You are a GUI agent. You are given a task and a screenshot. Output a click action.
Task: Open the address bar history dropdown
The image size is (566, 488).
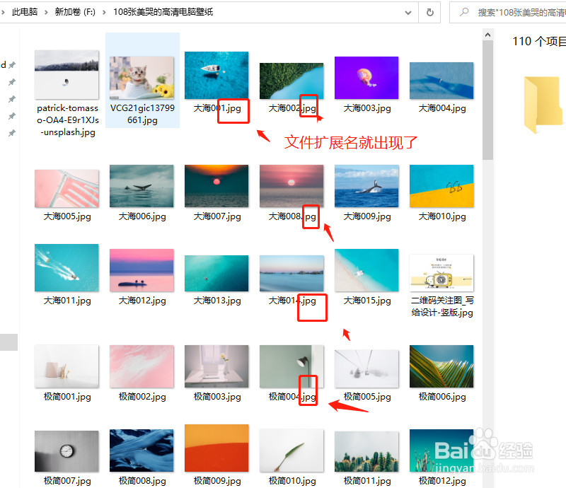tap(408, 13)
